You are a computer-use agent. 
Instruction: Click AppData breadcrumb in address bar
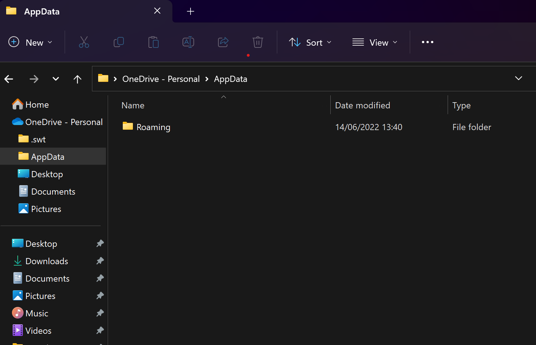tap(230, 79)
